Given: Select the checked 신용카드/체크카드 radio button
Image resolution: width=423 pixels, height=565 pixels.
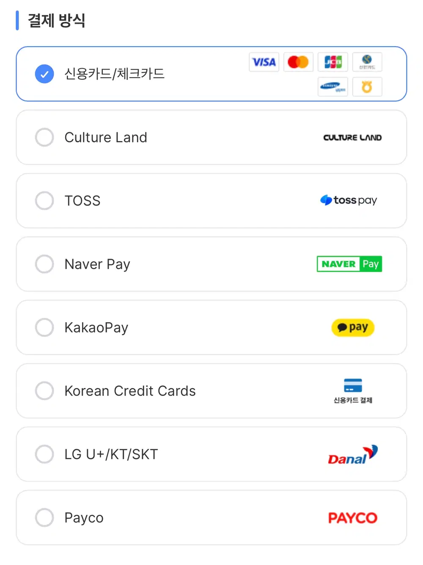Looking at the screenshot, I should point(44,74).
